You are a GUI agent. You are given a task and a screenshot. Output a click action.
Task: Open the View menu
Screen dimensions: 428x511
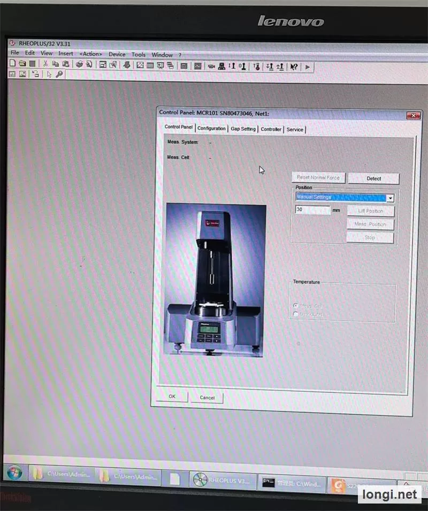point(47,53)
